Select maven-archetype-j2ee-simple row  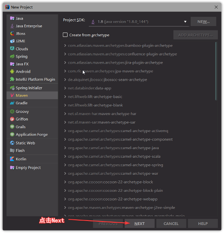coord(139,207)
